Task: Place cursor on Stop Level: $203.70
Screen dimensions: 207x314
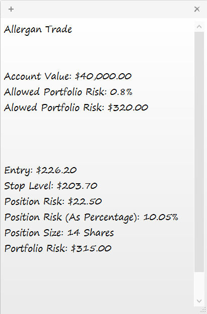Action: [51, 186]
